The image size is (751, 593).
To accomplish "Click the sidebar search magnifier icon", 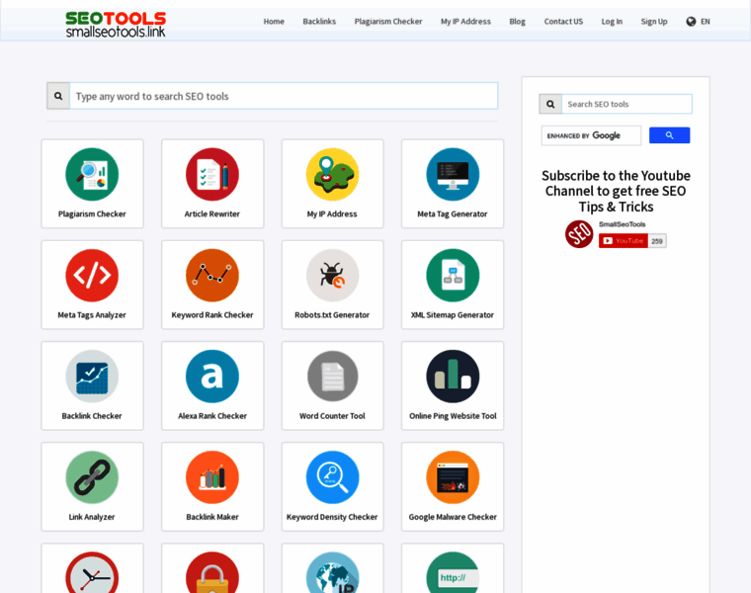I will (x=550, y=104).
